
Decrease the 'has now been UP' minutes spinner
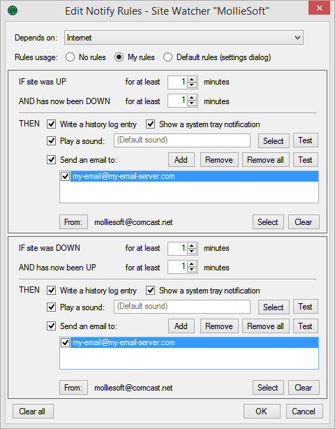click(x=192, y=270)
